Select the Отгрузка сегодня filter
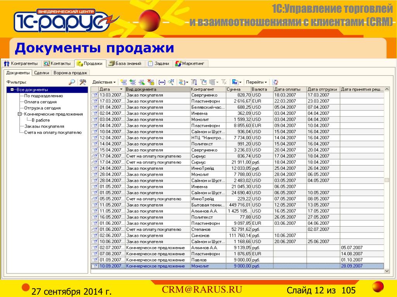The image size is (397, 297). coord(42,108)
